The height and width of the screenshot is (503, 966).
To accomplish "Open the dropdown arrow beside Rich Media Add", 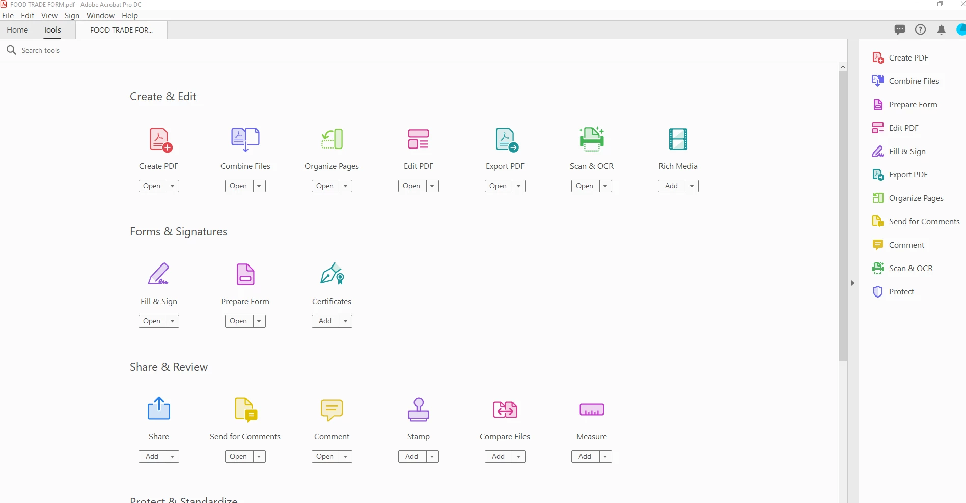I will point(692,186).
